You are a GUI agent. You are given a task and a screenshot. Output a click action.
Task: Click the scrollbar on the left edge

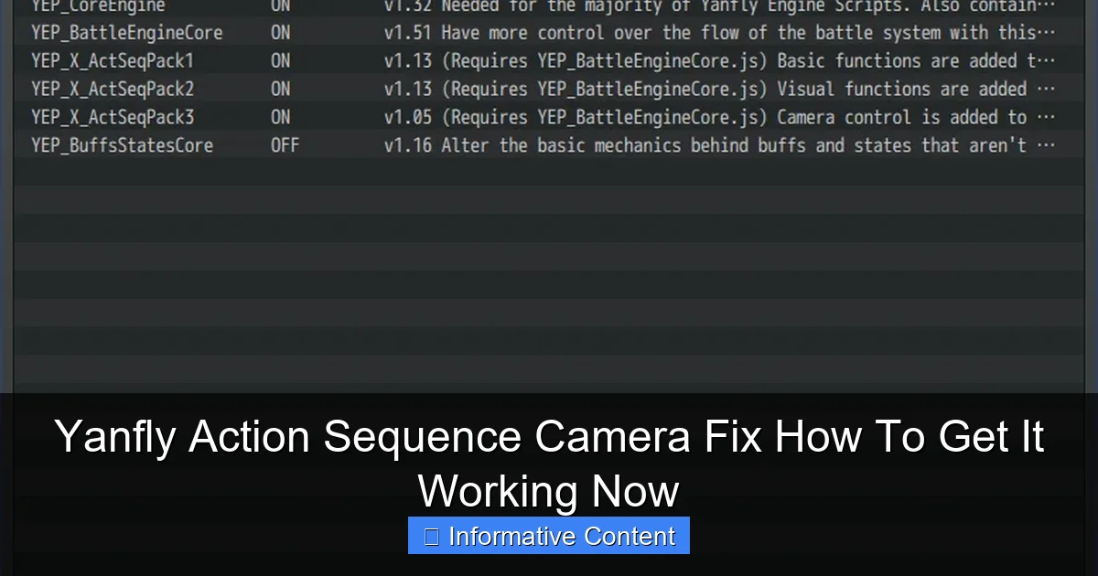[6, 183]
